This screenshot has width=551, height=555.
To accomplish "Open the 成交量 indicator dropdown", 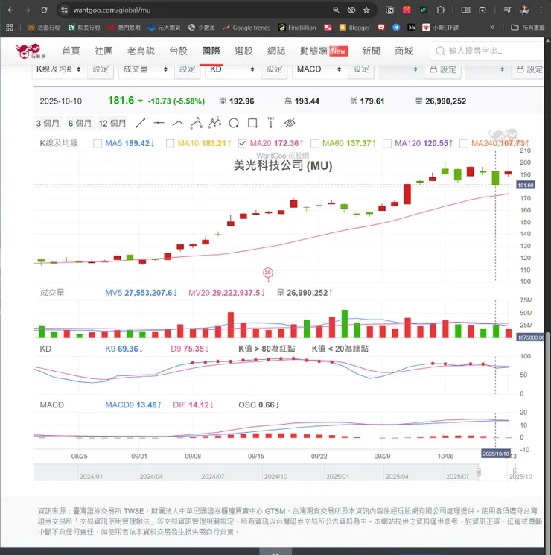I will (x=145, y=69).
